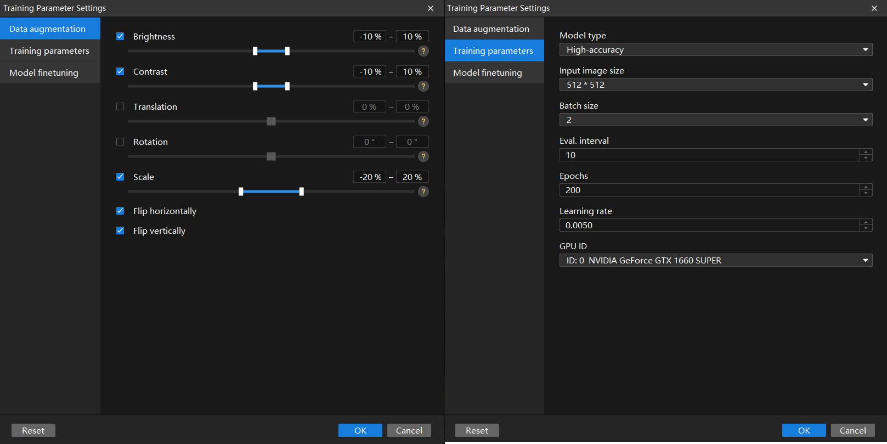887x444 pixels.
Task: Toggle Flip vertically checkbox
Action: (120, 231)
